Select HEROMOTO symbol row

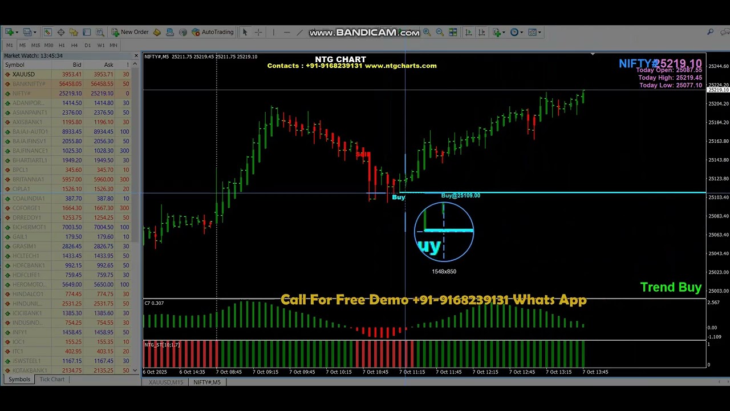pos(66,284)
